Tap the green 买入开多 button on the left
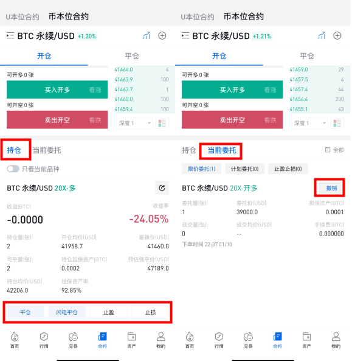This screenshot has width=352, height=361. pos(57,89)
